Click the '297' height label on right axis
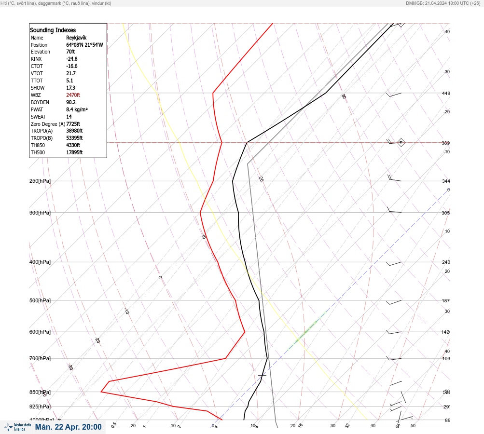Image resolution: width=484 pixels, height=434 pixels. (447, 407)
